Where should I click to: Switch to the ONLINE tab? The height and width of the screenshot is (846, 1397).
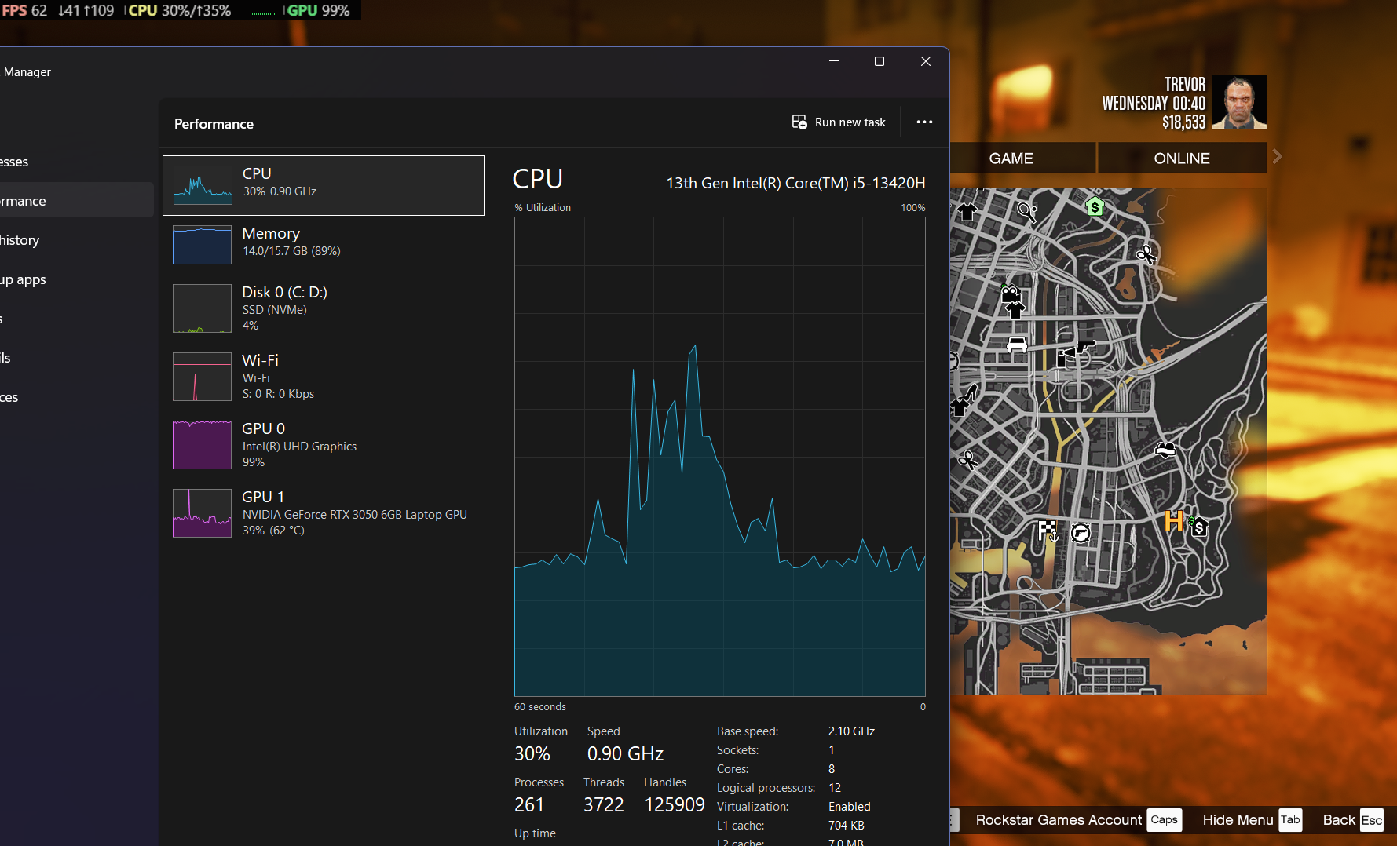(x=1182, y=158)
